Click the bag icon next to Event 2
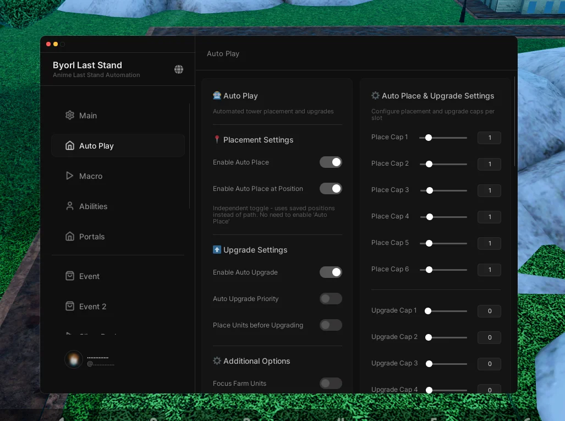The image size is (565, 421). 70,307
